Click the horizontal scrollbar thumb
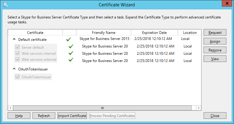The width and height of the screenshot is (234, 124). (102, 108)
